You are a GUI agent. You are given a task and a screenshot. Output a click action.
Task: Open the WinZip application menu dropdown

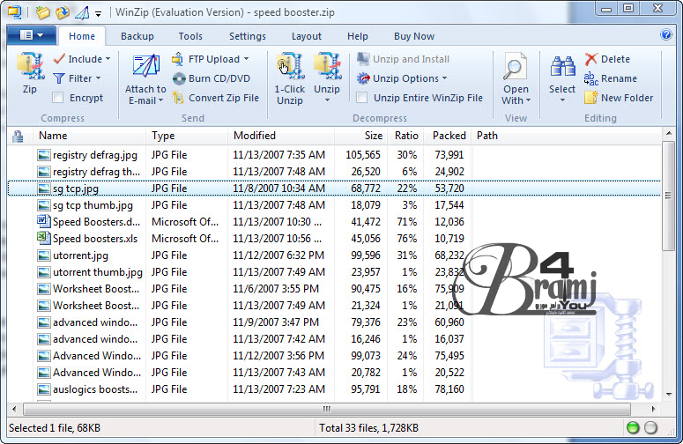tap(32, 35)
